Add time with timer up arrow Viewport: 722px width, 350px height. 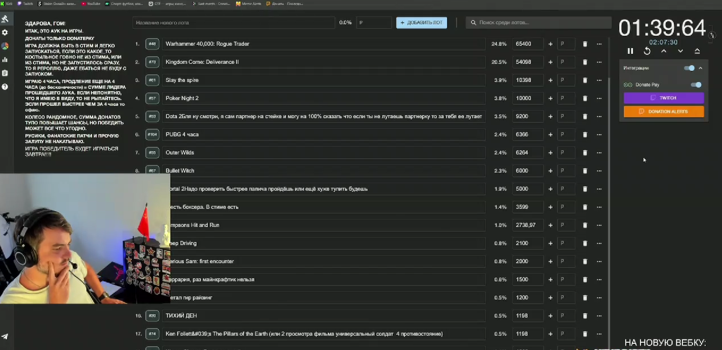tap(664, 51)
